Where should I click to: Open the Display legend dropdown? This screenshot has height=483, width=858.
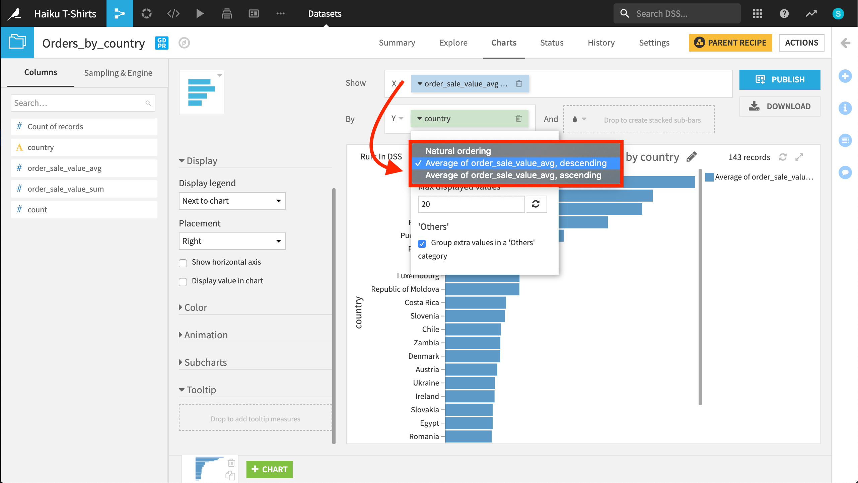coord(232,201)
